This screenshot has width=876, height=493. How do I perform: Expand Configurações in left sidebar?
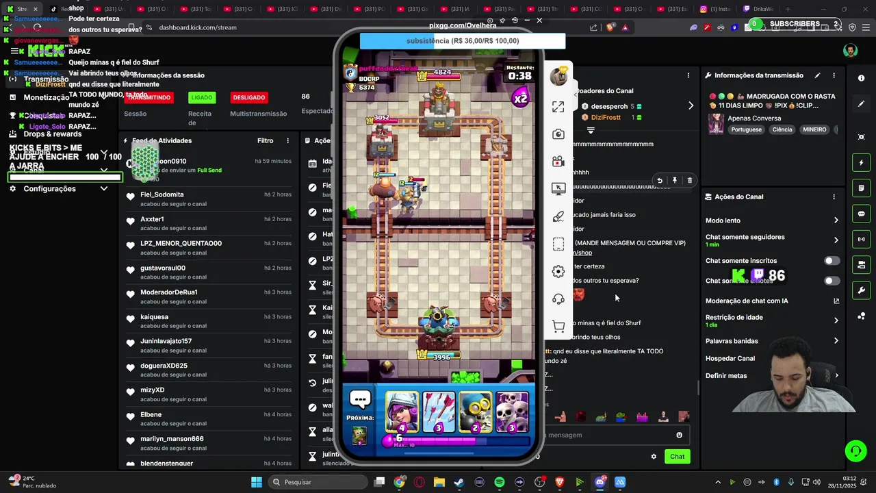tap(104, 189)
